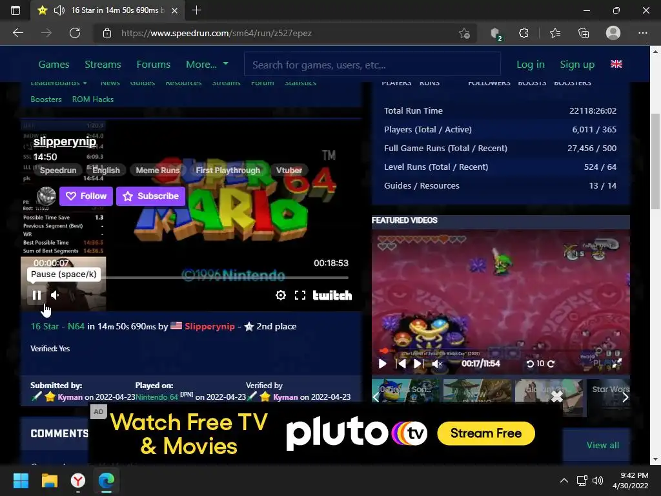Image resolution: width=661 pixels, height=496 pixels.
Task: Play the featured video
Action: click(382, 364)
